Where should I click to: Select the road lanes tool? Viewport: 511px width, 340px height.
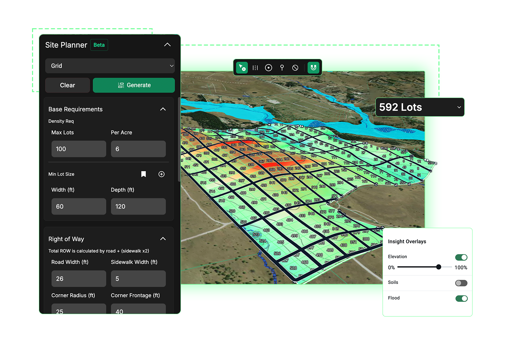pyautogui.click(x=255, y=68)
